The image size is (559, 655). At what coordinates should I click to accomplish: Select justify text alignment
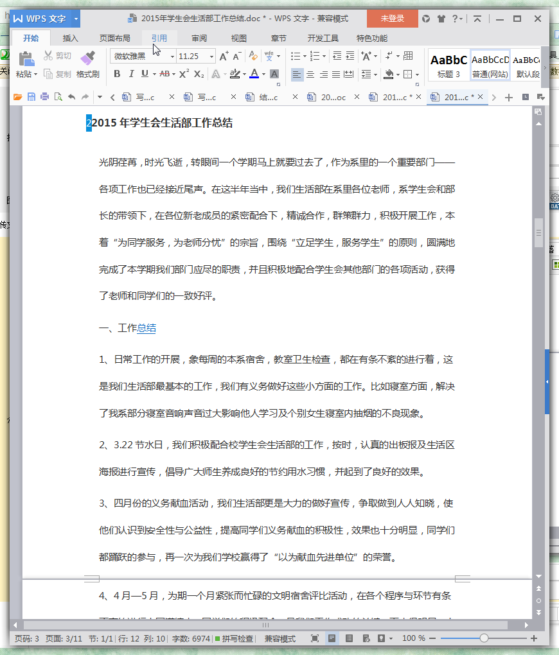336,74
